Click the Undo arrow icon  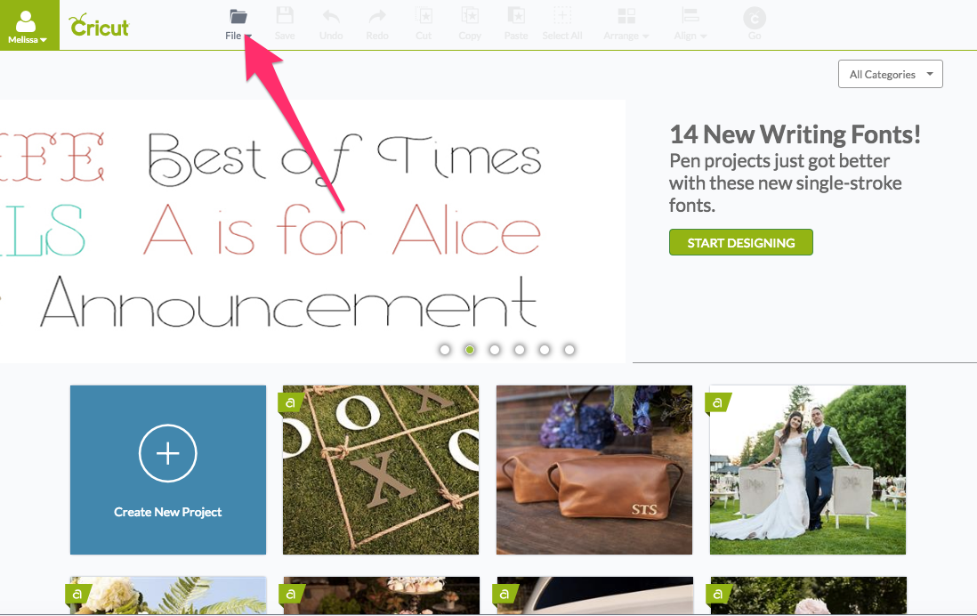pyautogui.click(x=331, y=16)
